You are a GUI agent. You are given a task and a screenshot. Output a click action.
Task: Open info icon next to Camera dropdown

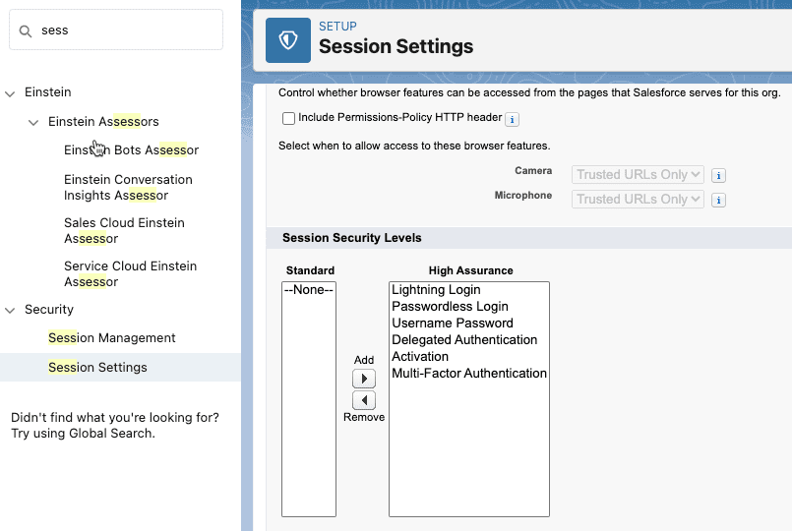pyautogui.click(x=718, y=175)
